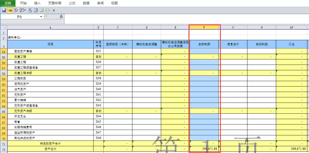Select column A header
This screenshot has height=153, width=309.
[50, 27]
